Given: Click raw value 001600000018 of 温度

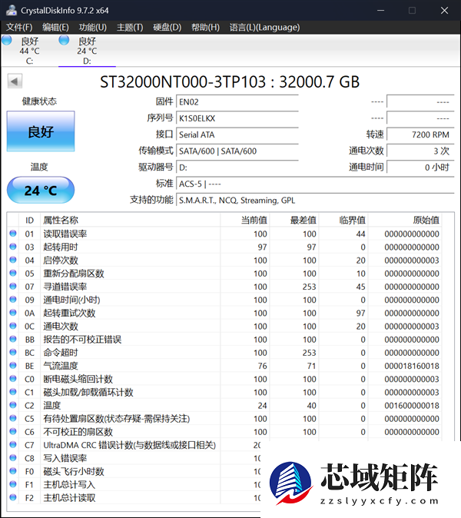Looking at the screenshot, I should point(412,406).
